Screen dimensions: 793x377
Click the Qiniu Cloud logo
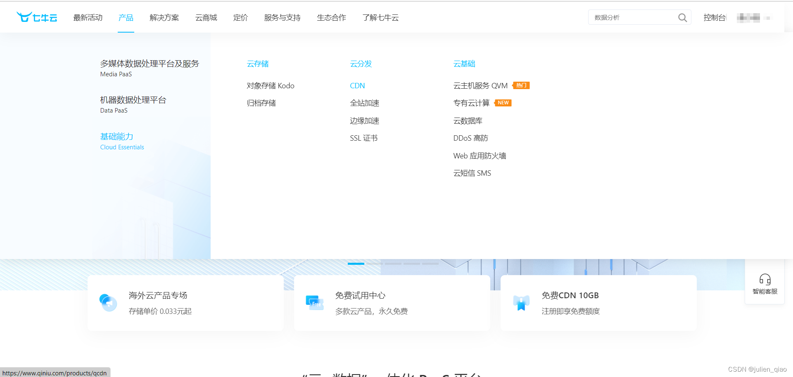tap(37, 17)
